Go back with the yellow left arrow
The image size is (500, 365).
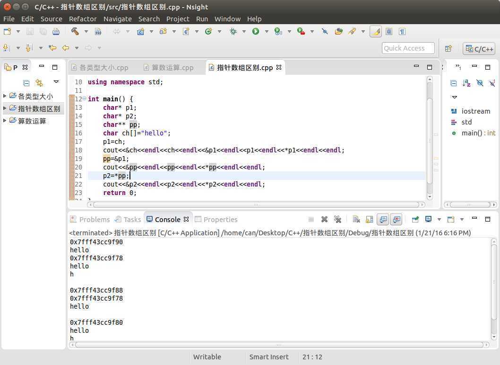pyautogui.click(x=66, y=48)
